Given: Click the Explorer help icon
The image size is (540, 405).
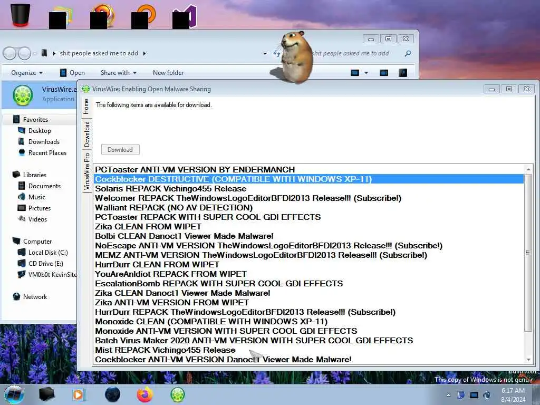Looking at the screenshot, I should 402,73.
